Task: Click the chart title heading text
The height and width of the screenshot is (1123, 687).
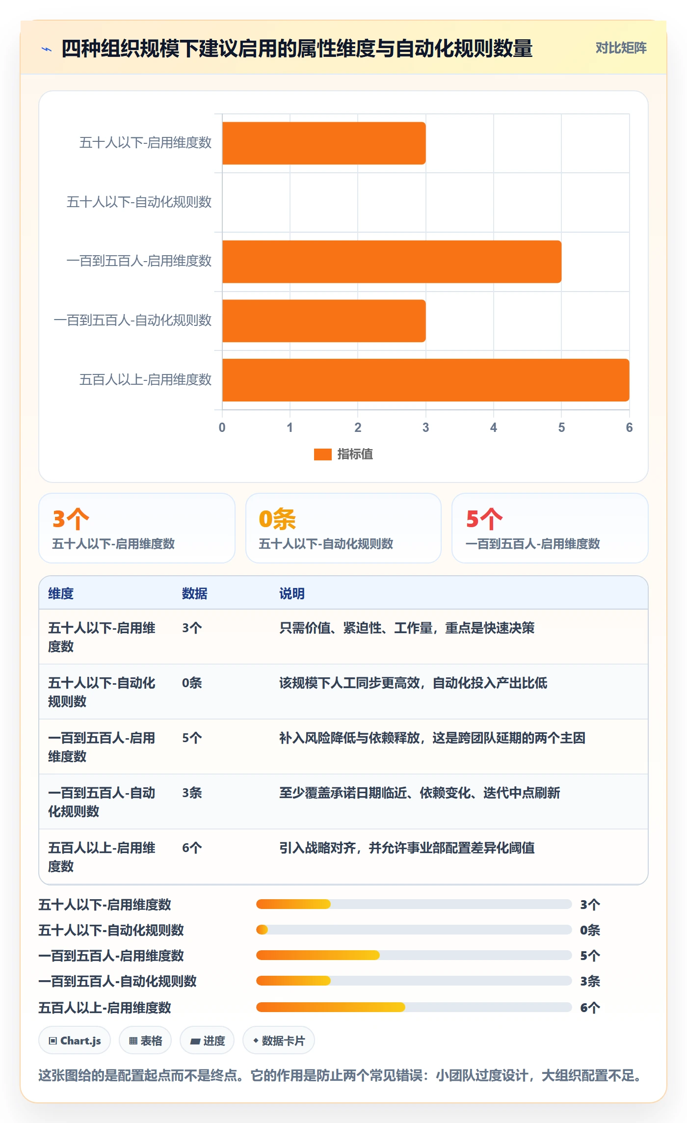Action: pos(297,49)
